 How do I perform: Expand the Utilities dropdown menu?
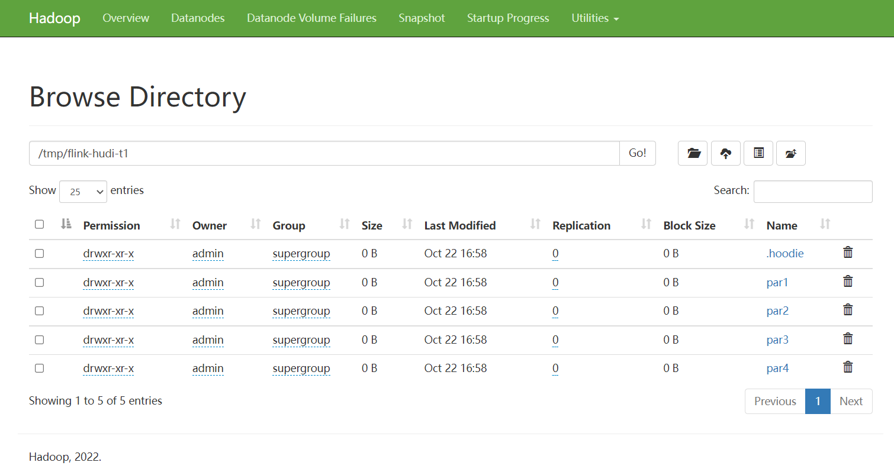pyautogui.click(x=595, y=18)
